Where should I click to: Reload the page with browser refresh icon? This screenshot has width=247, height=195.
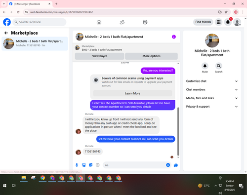(18, 12)
